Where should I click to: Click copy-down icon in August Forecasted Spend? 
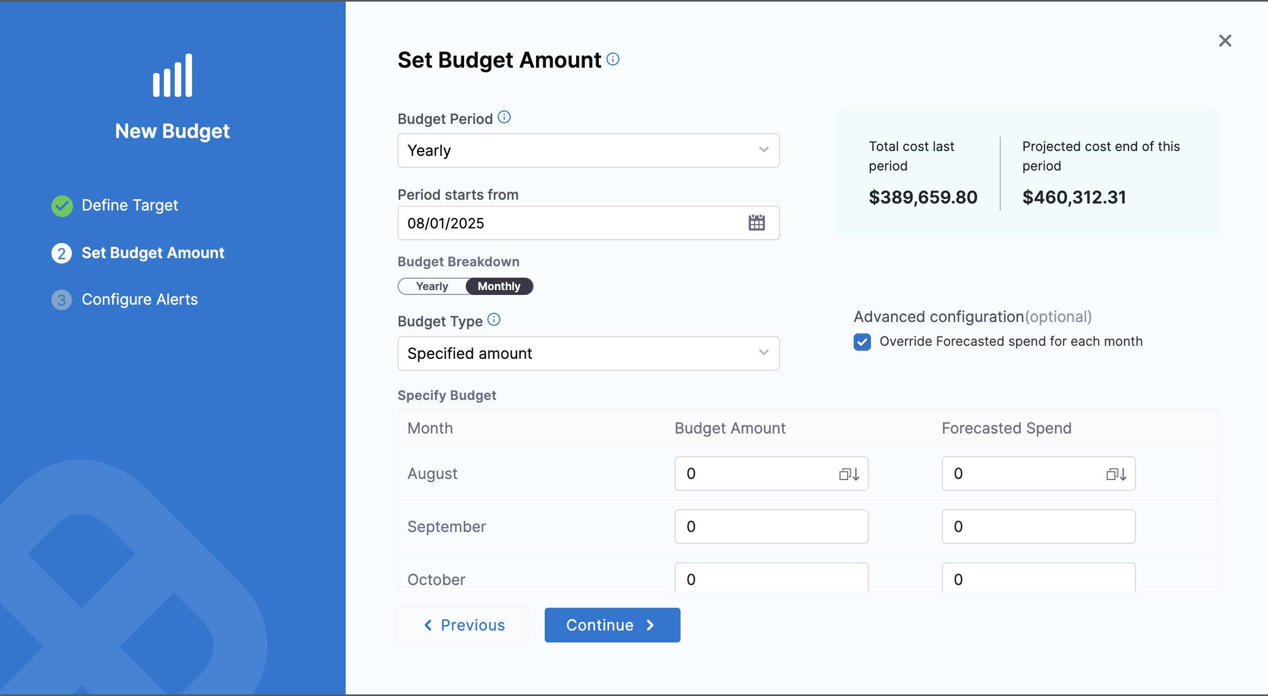tap(1116, 474)
